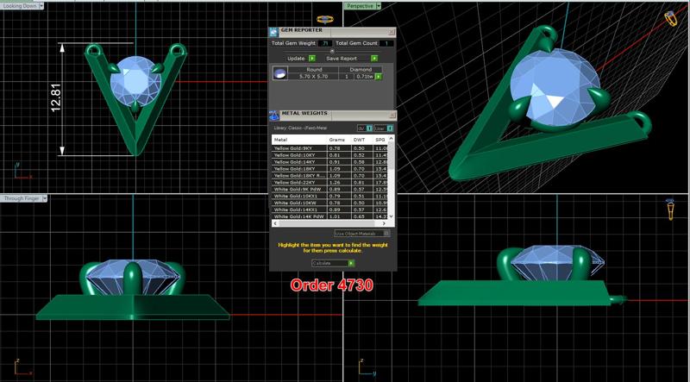Screen dimensions: 690x382
Task: Select the Perspective viewport label
Action: pos(360,6)
